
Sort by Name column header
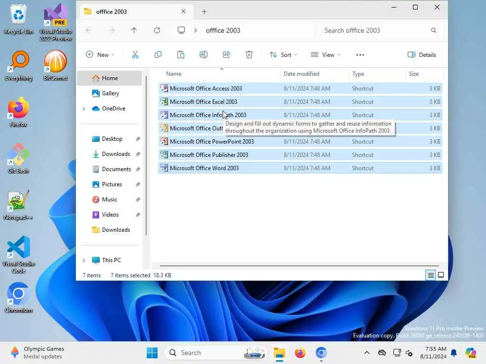(x=219, y=73)
